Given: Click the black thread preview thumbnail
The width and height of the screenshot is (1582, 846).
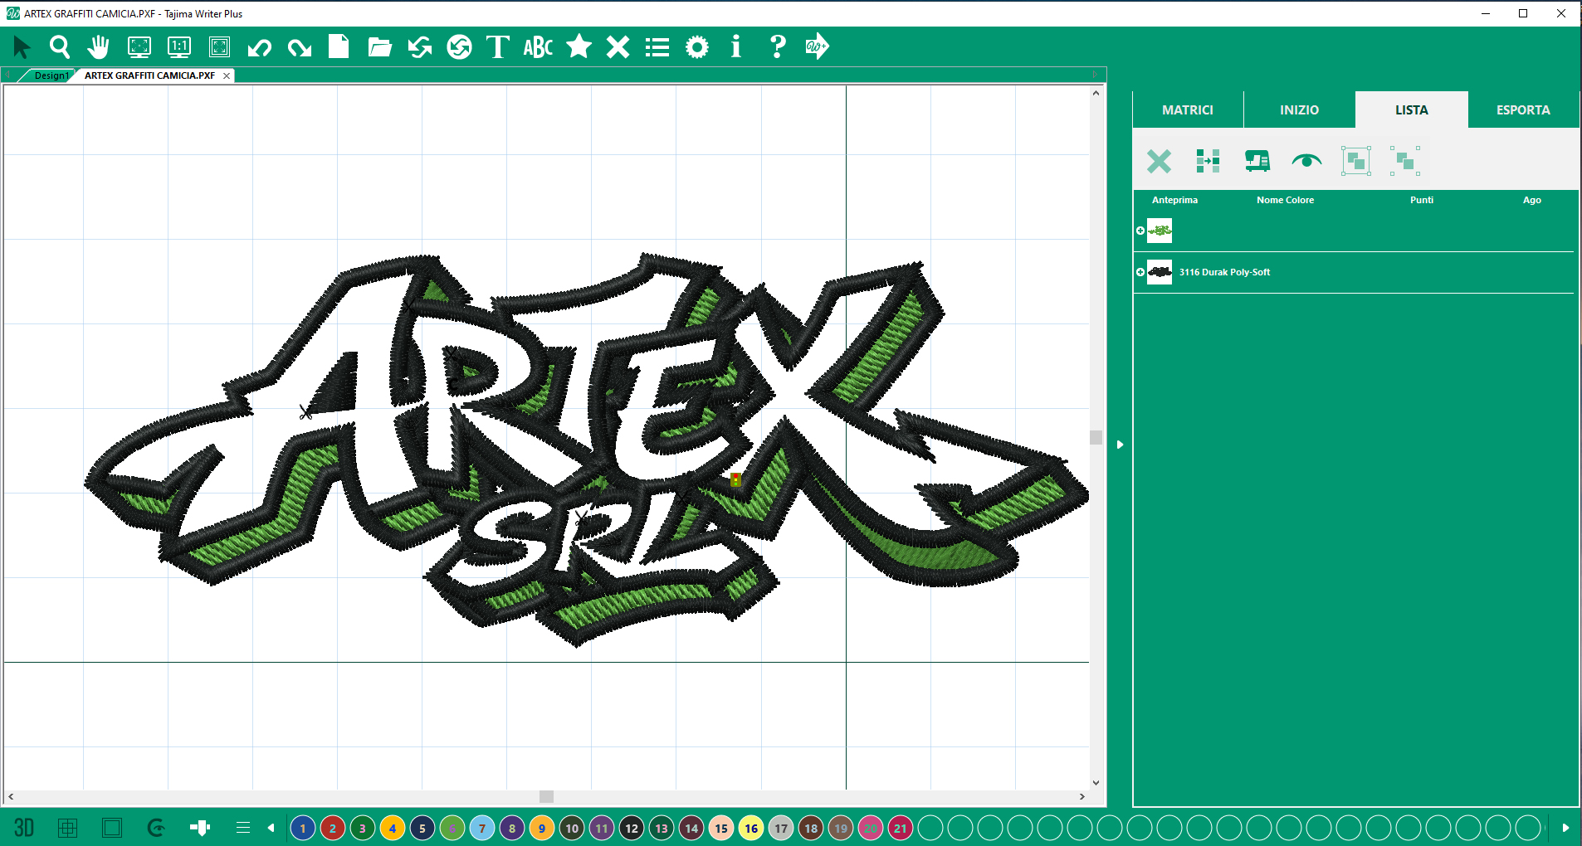Looking at the screenshot, I should point(1160,272).
